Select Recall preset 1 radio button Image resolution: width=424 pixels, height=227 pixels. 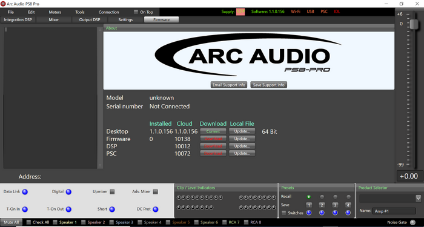point(308,197)
